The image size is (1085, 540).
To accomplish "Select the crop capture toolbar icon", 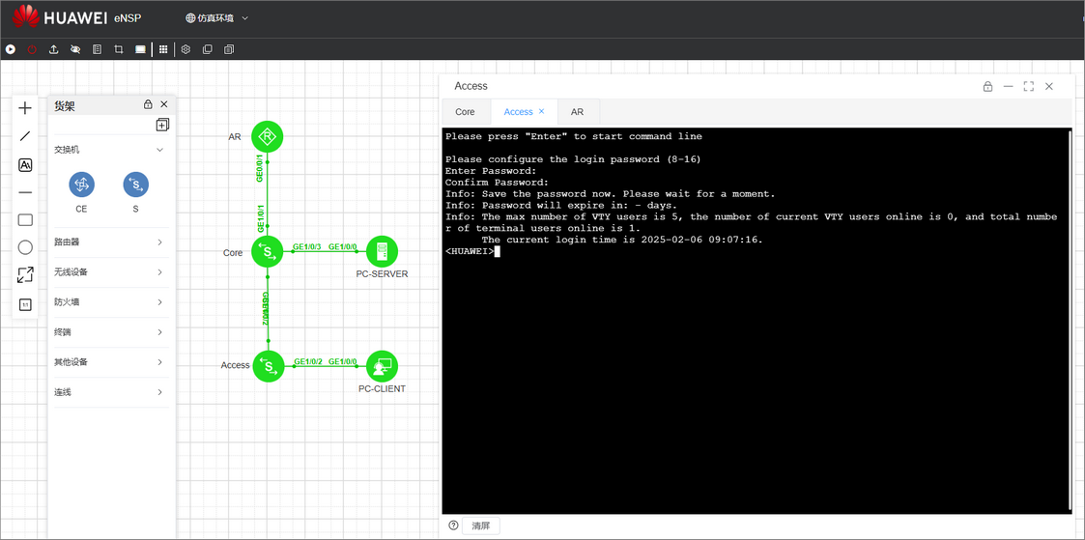I will click(x=118, y=50).
